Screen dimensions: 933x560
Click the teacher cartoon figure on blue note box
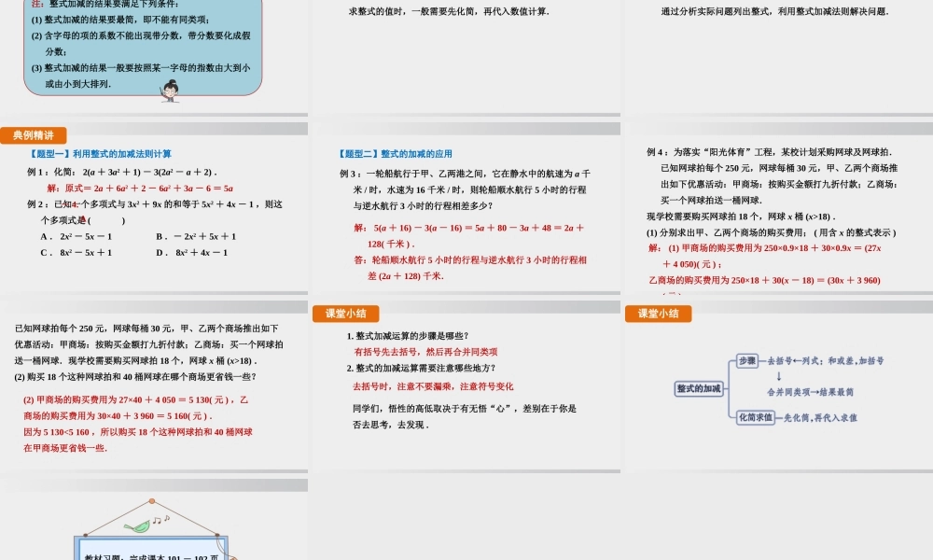(x=170, y=91)
